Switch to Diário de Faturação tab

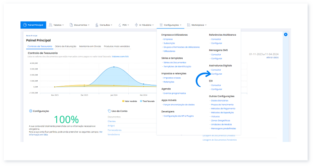tap(66, 46)
